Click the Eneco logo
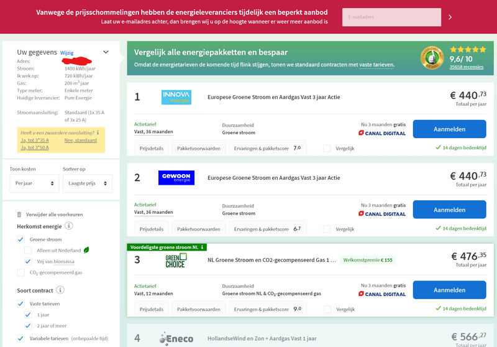Viewport: 497px width, 347px height. pyautogui.click(x=176, y=338)
